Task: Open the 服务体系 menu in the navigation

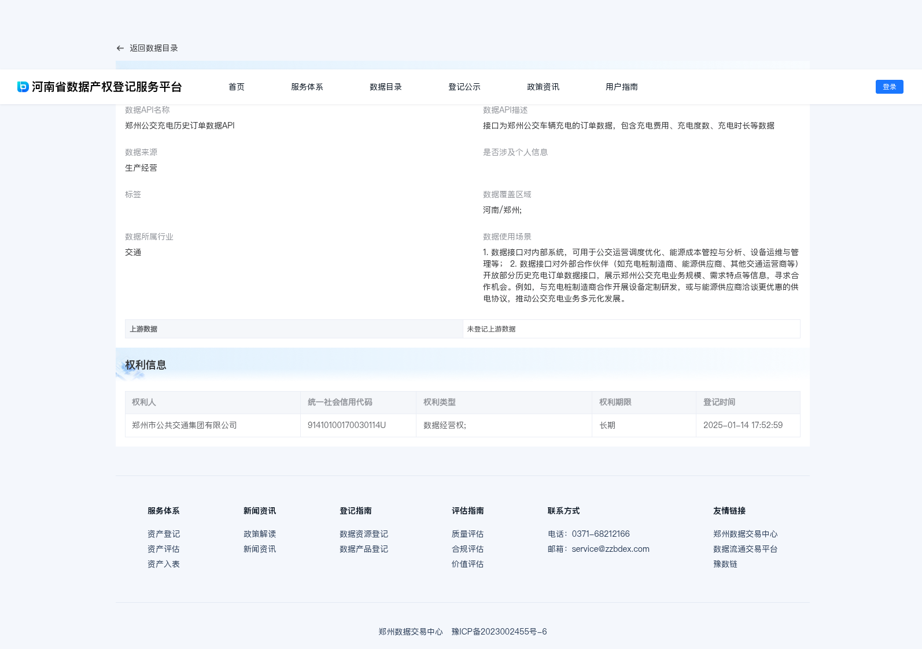Action: [x=307, y=87]
